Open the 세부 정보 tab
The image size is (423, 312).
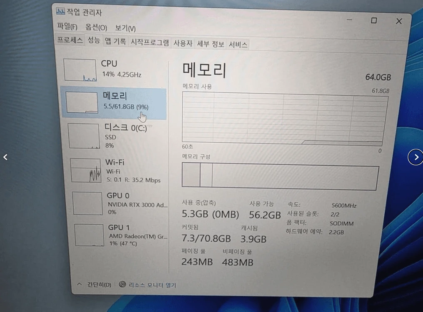pyautogui.click(x=210, y=44)
